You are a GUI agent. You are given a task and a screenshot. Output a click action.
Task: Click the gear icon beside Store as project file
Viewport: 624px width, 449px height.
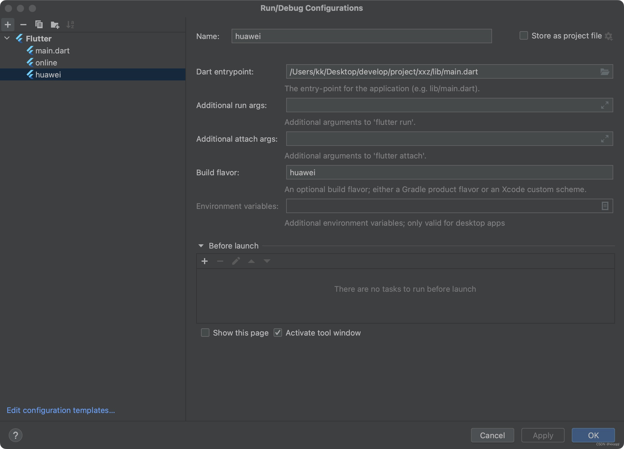pos(609,36)
